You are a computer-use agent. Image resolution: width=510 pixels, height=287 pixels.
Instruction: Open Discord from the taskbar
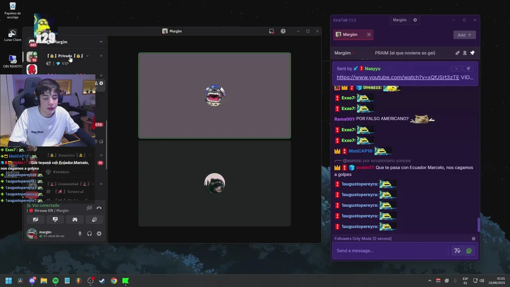[x=32, y=281]
